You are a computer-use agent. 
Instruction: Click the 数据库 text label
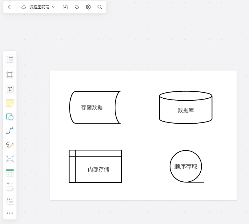[x=186, y=110]
